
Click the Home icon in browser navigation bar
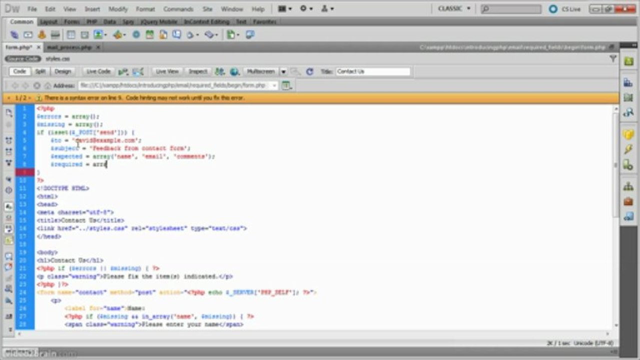[48, 85]
